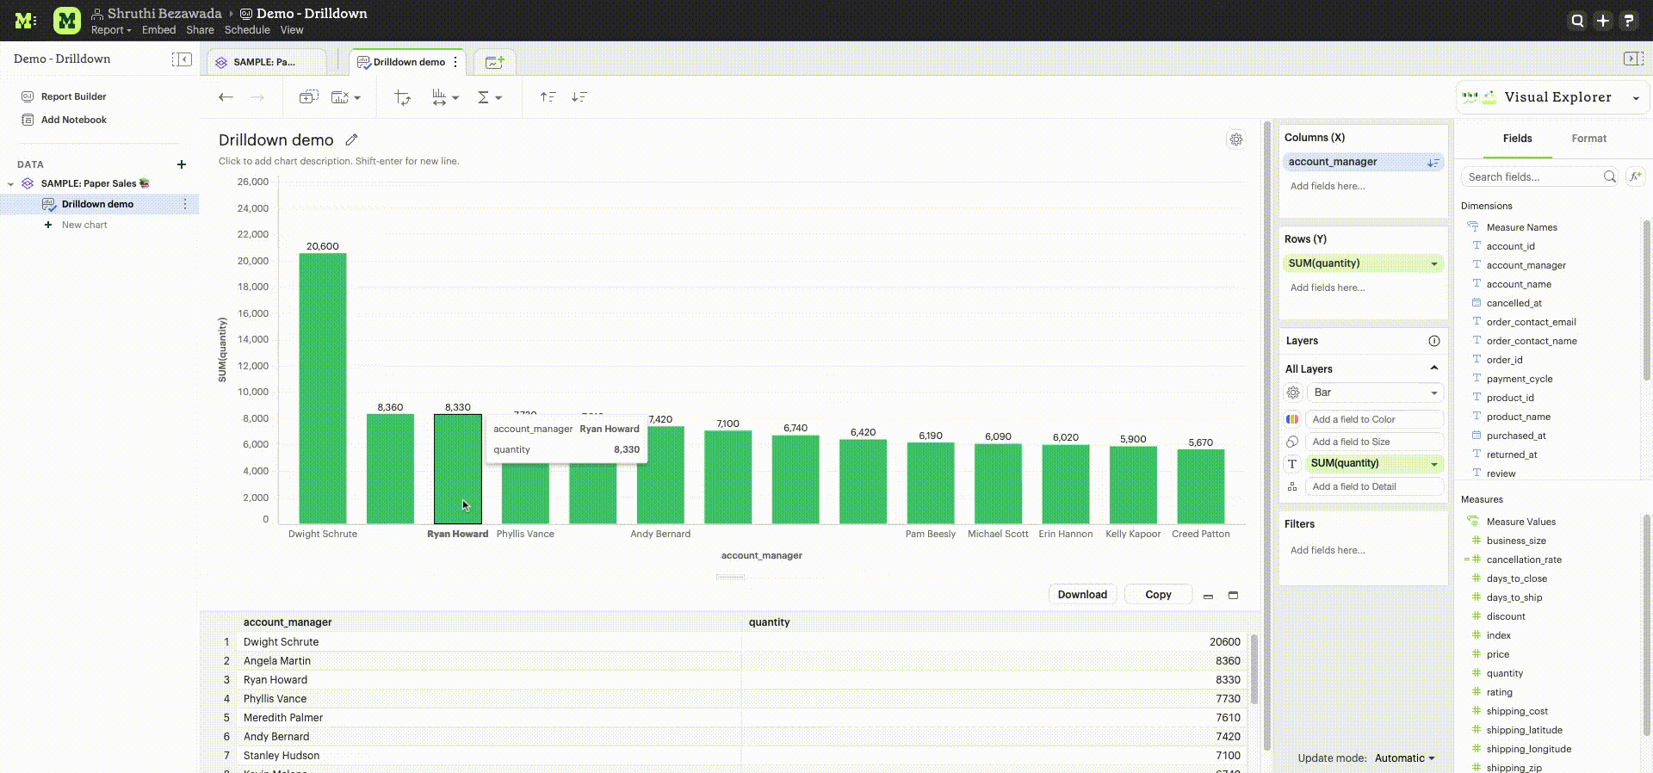The height and width of the screenshot is (773, 1653).
Task: Click the Creed Patton green bar
Action: tap(1201, 486)
